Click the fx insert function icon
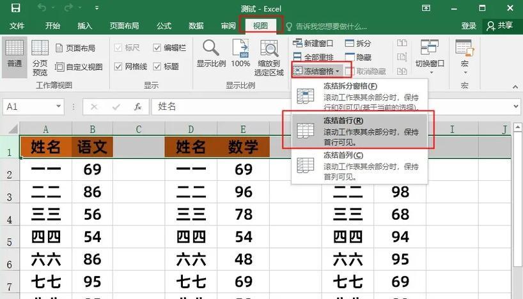 tap(137, 107)
